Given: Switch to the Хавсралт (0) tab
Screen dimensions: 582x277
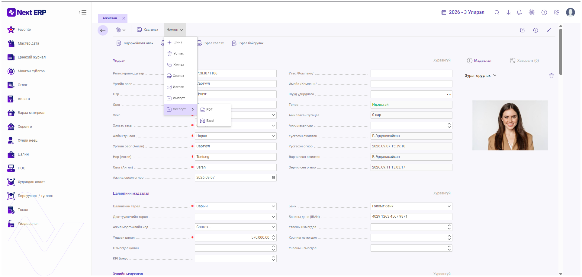Looking at the screenshot, I should [x=525, y=61].
